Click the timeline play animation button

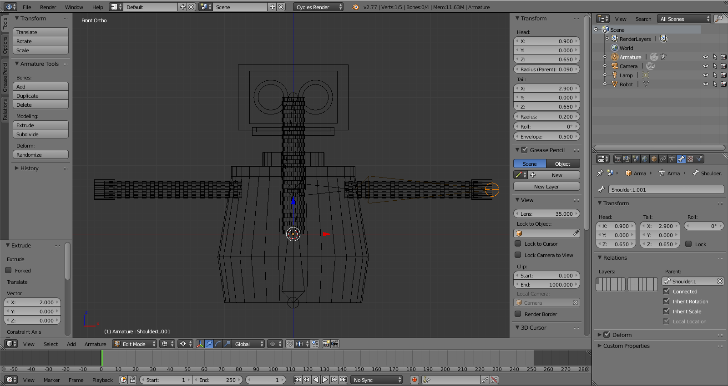(325, 380)
